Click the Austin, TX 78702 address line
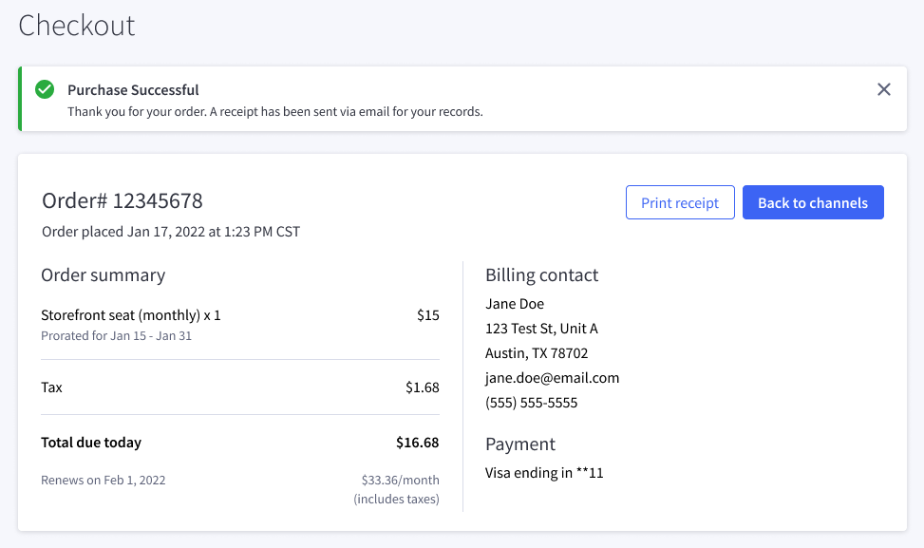This screenshot has height=548, width=924. 537,352
